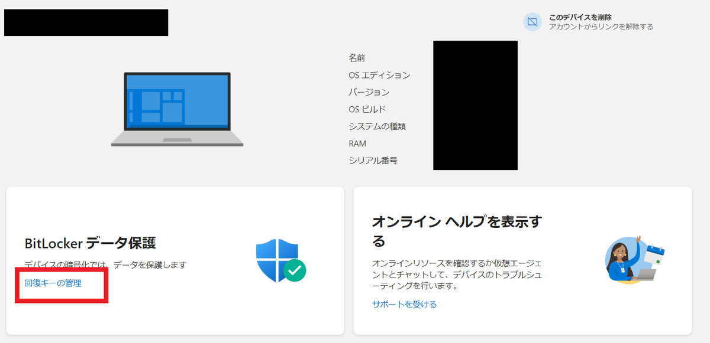Click the laptop device illustration
710x343 pixels.
pyautogui.click(x=177, y=109)
